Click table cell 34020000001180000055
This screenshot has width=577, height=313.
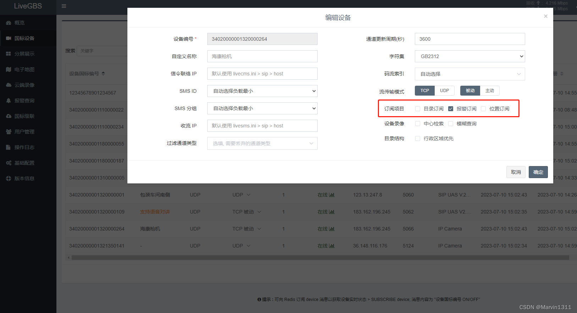(97, 144)
